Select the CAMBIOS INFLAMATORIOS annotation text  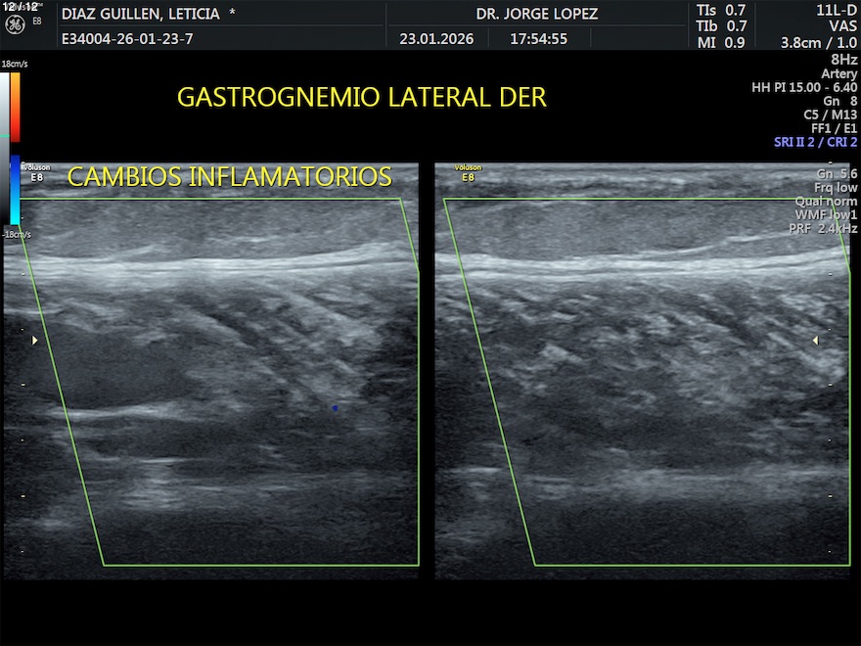229,177
